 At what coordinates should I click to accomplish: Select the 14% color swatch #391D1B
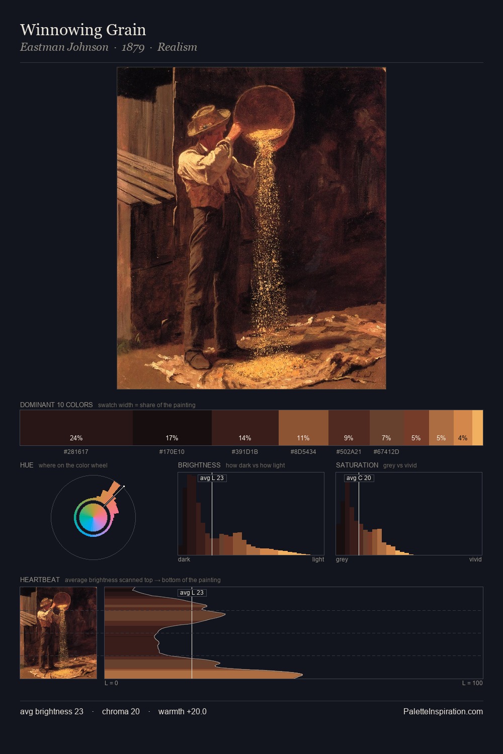[245, 428]
